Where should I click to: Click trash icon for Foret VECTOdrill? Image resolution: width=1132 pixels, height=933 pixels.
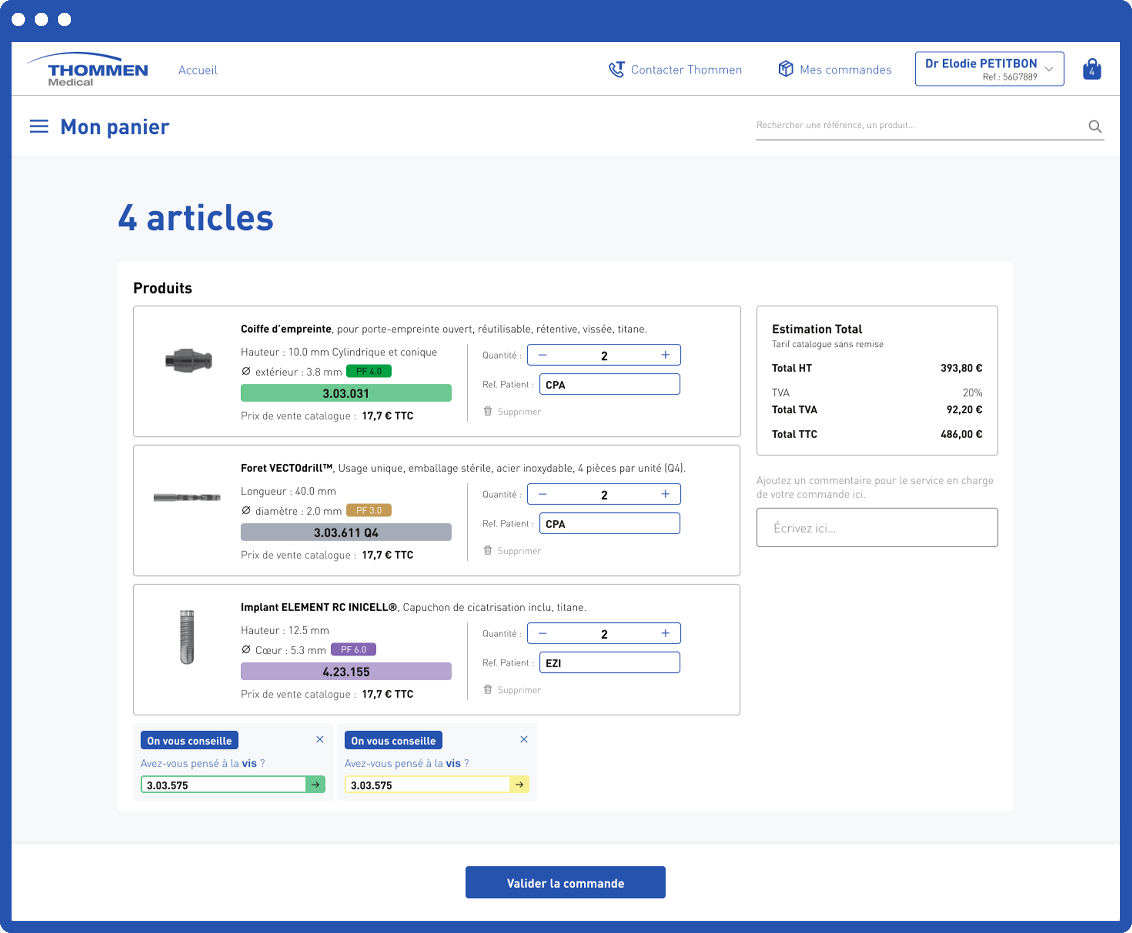pyautogui.click(x=488, y=550)
